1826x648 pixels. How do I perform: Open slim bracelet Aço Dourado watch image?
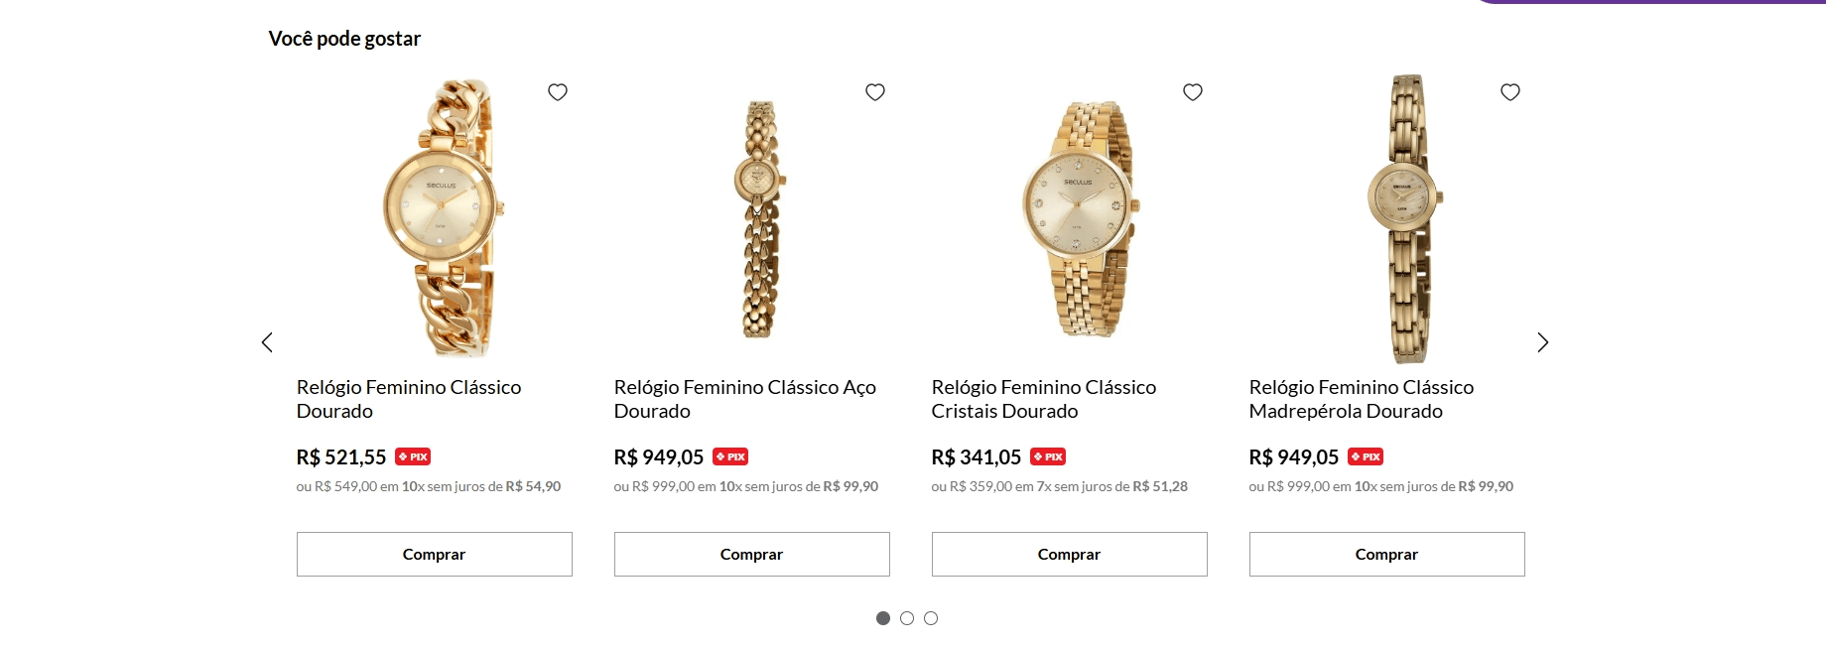click(760, 218)
